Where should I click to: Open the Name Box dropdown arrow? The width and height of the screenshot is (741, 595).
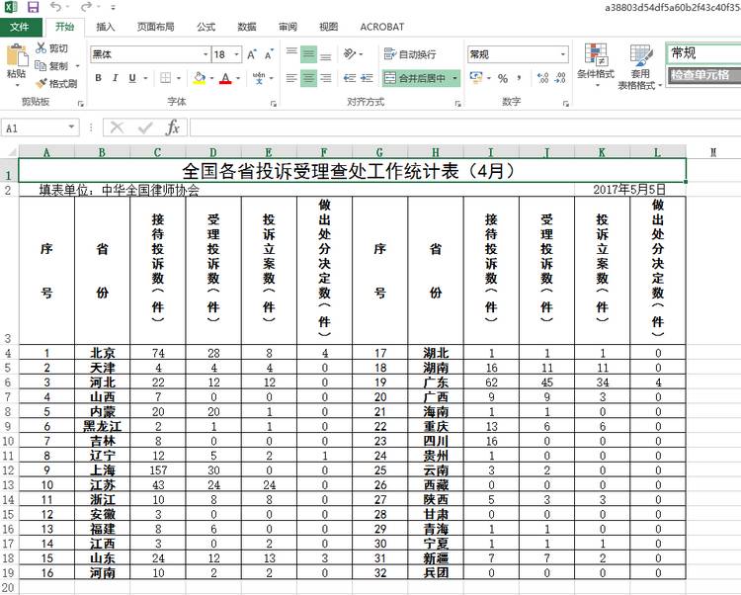pyautogui.click(x=71, y=127)
